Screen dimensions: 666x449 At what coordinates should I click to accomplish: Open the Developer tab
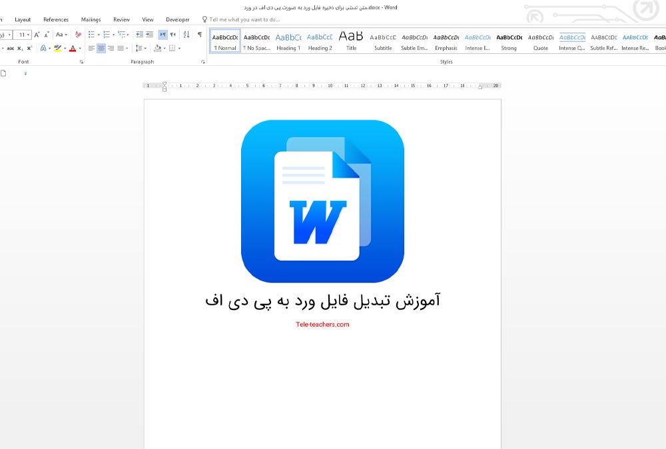tap(178, 19)
